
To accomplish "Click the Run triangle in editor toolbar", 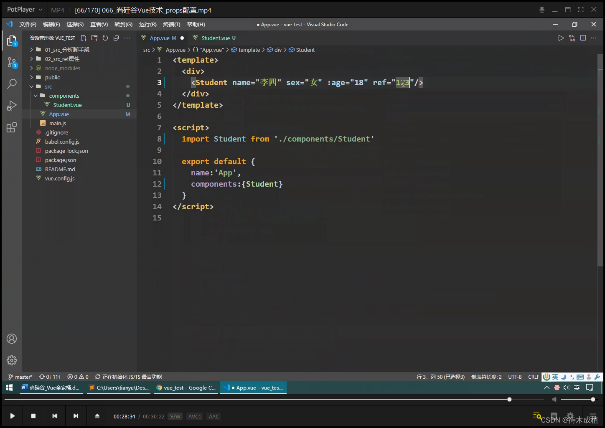I will pos(561,38).
